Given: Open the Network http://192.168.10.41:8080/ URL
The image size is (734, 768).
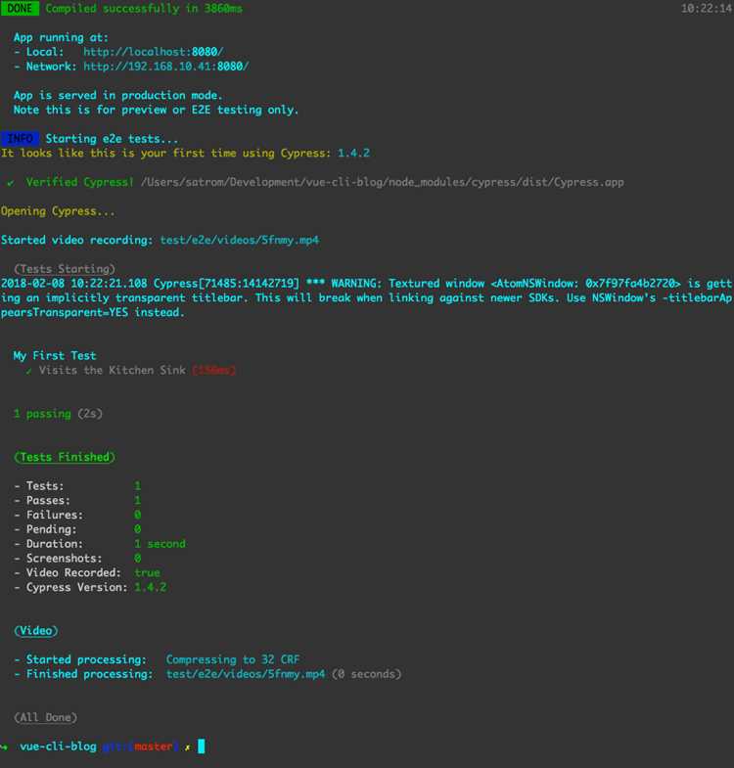Looking at the screenshot, I should 166,67.
